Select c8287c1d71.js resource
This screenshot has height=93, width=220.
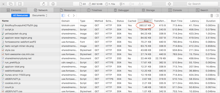(109, 79)
